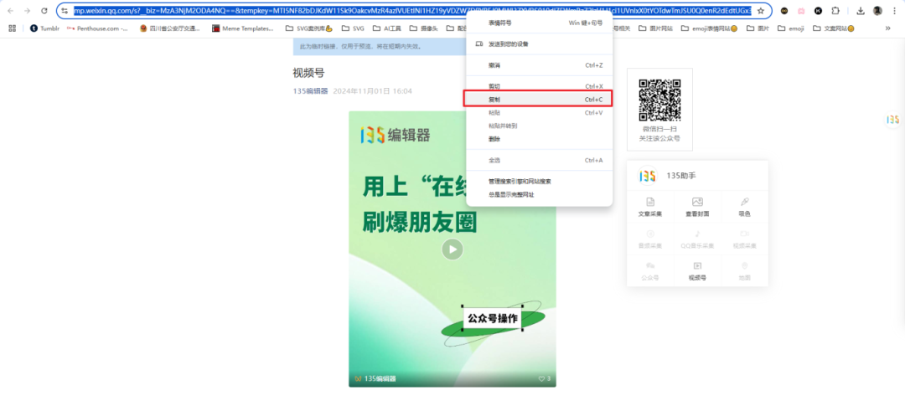Click the publish date 2024年11月01日 16:04
The image size is (905, 406).
point(373,91)
